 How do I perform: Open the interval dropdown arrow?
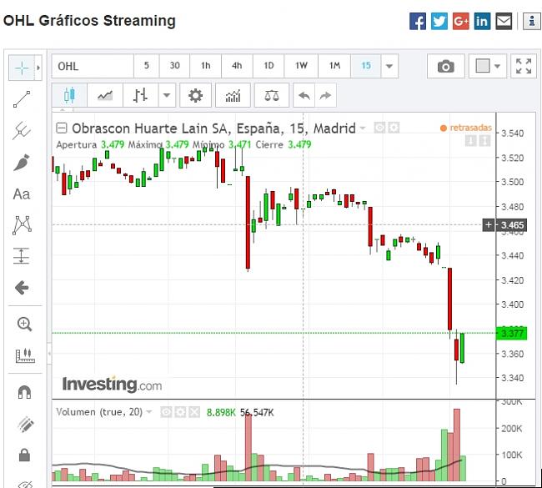[x=389, y=66]
